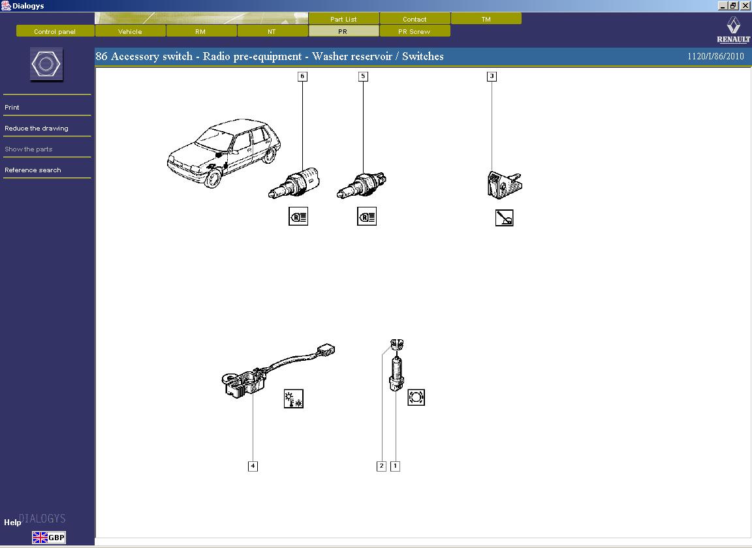This screenshot has height=548, width=752.
Task: Open the Part List tab
Action: tap(343, 19)
